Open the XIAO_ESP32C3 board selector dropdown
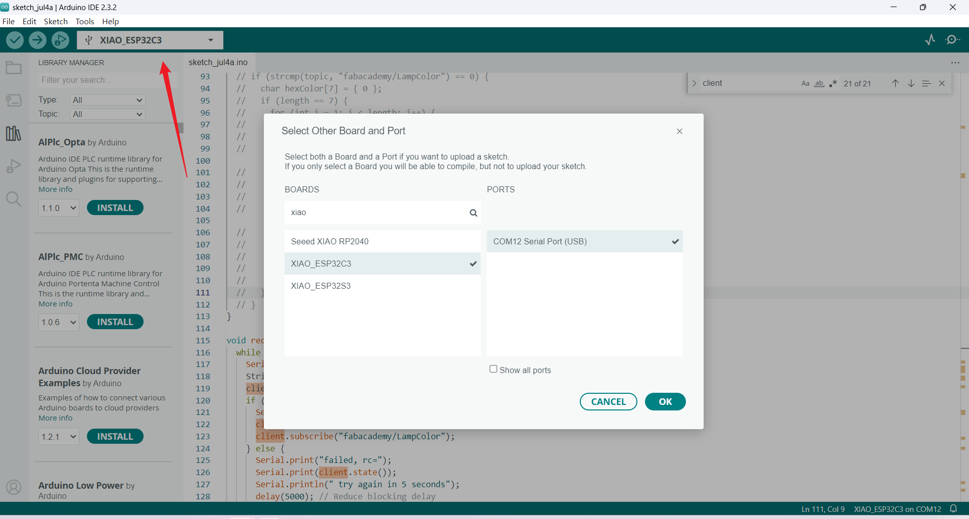The height and width of the screenshot is (519, 969). 150,40
